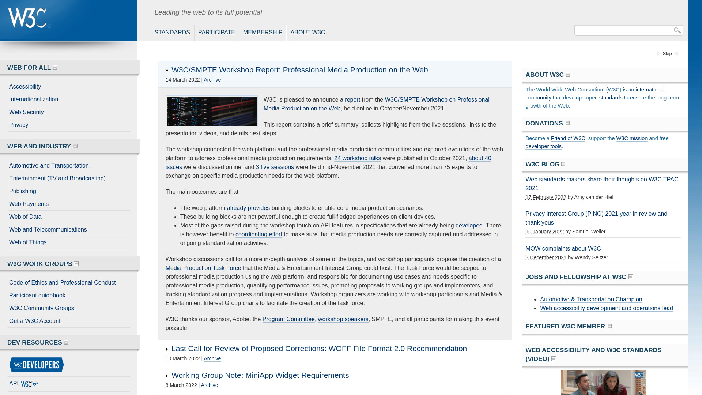This screenshot has height=395, width=702.
Task: Toggle the WEB ACCESSIBILITY video section collapse icon
Action: (554, 359)
